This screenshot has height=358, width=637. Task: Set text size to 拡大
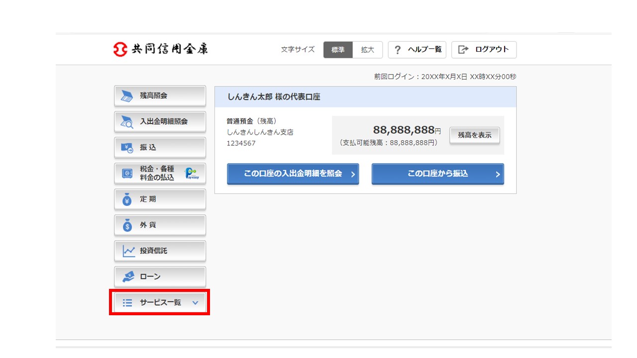pyautogui.click(x=368, y=50)
